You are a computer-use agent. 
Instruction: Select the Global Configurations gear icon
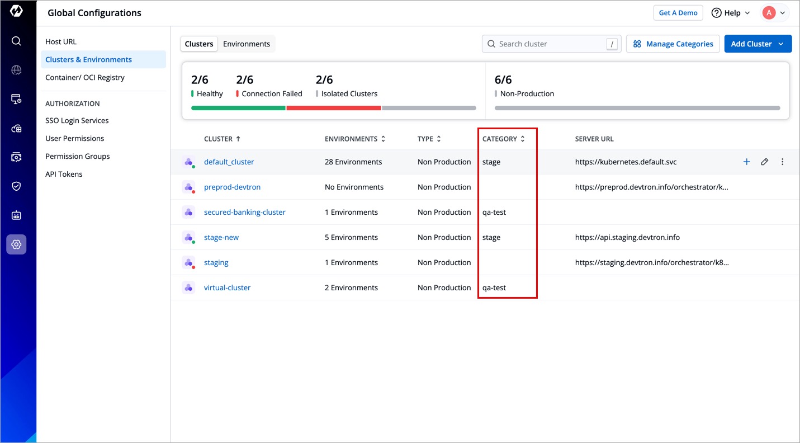tap(16, 244)
